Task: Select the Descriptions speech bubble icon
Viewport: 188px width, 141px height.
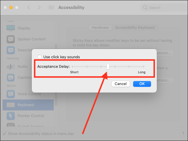Action: pos(11,50)
